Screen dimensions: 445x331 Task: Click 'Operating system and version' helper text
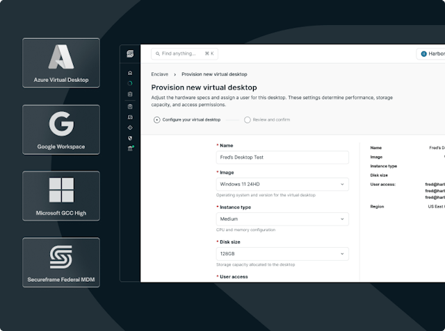pyautogui.click(x=266, y=195)
